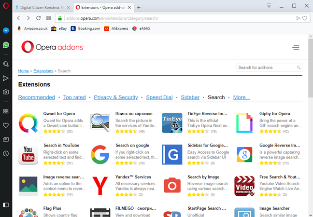Click the Opera addons logo
The height and width of the screenshot is (217, 313).
[52, 47]
